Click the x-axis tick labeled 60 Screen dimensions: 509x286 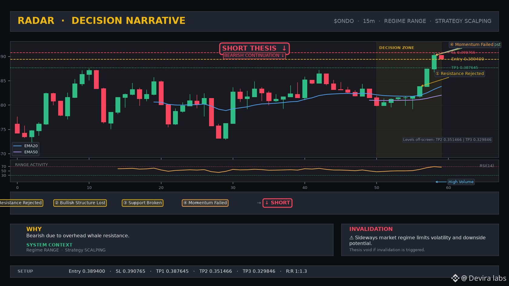[x=448, y=188]
